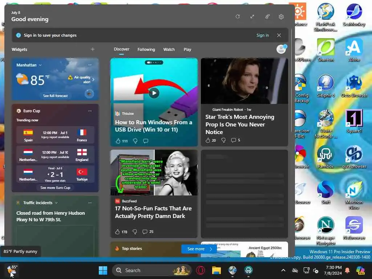Image resolution: width=372 pixels, height=279 pixels.
Task: Expand the Manhattan location dropdown
Action: [x=40, y=65]
